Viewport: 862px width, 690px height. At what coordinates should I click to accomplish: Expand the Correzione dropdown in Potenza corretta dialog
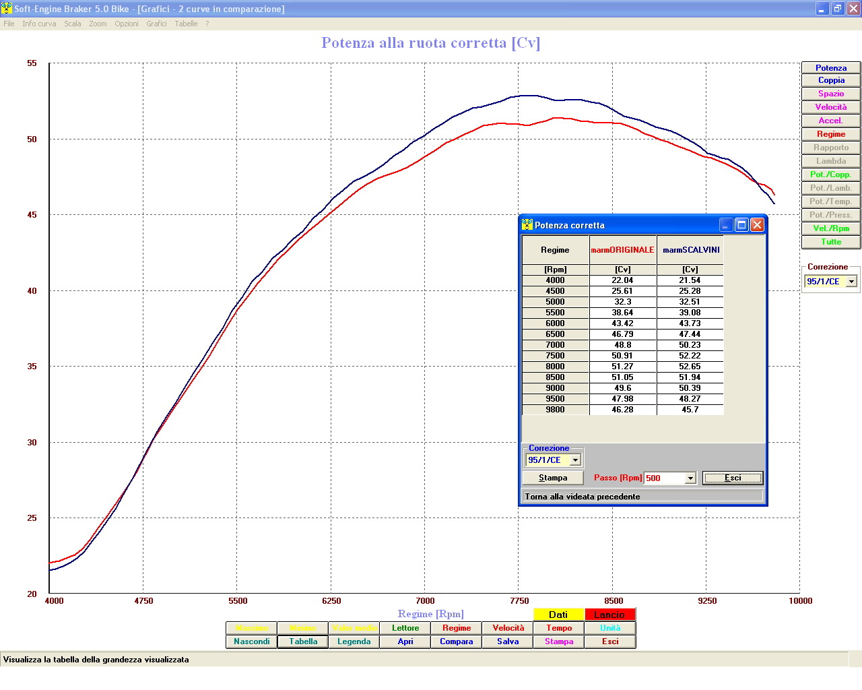(x=575, y=460)
